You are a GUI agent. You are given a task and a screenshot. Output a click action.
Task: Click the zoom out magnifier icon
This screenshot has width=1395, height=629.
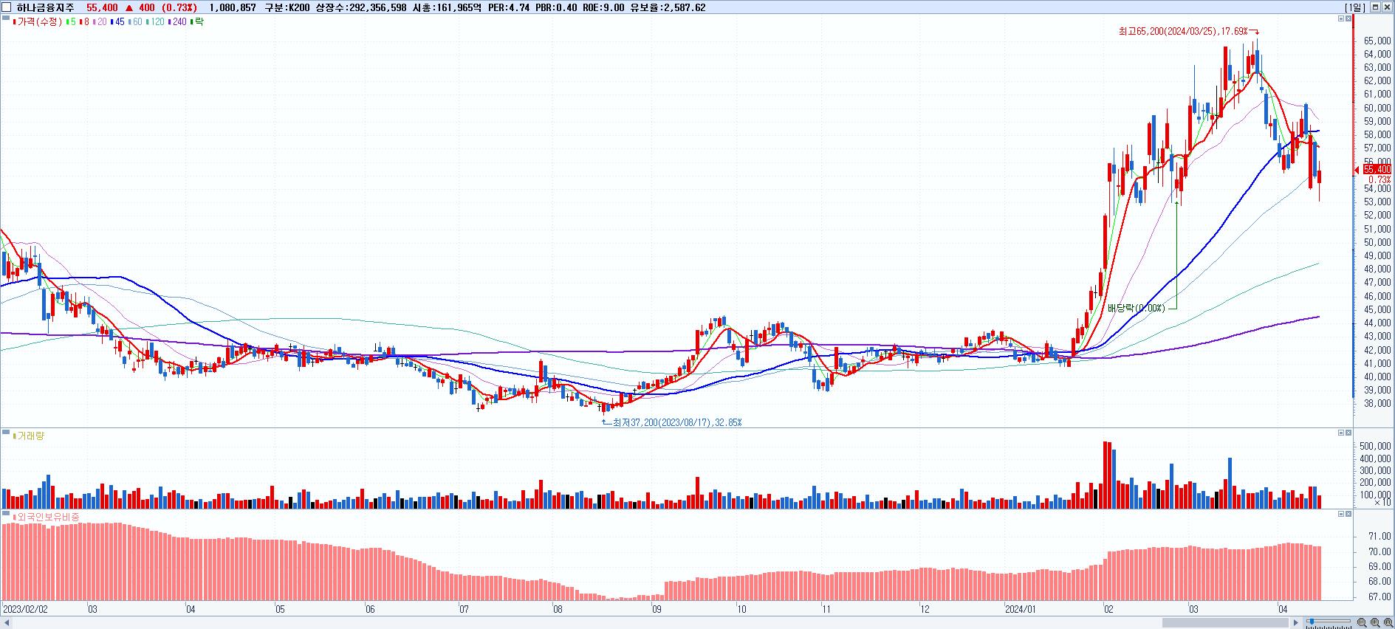(1363, 622)
